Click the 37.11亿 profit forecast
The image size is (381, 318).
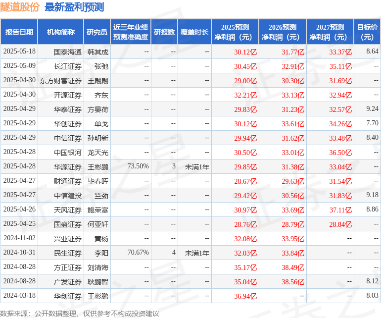pyautogui.click(x=340, y=210)
